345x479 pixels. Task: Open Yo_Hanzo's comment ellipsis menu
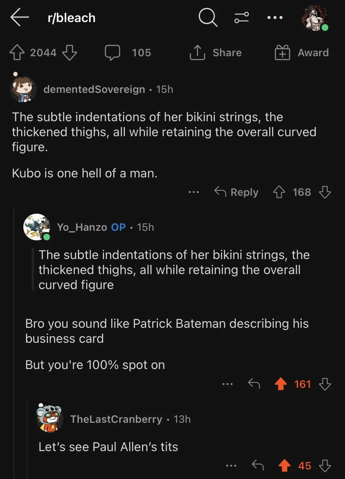pos(227,384)
